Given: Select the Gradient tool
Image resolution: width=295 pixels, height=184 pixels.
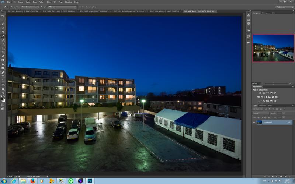Looking at the screenshot, I should [x=3, y=60].
